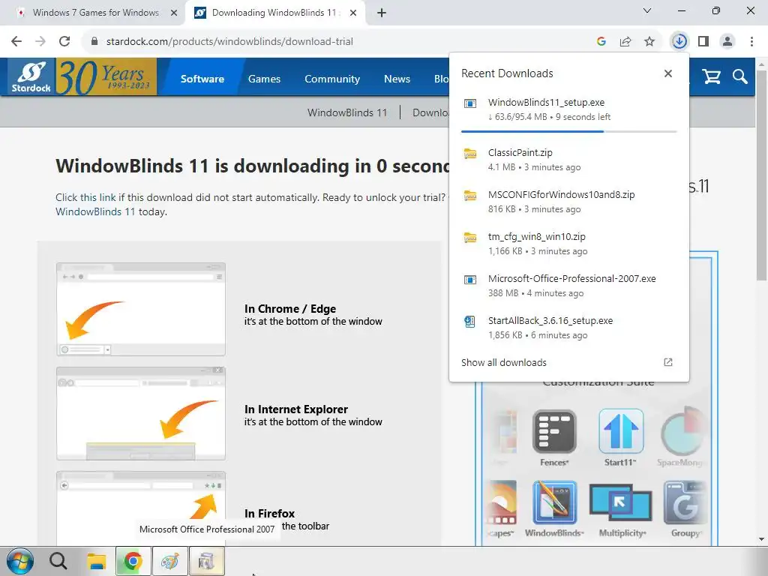
Task: Click the 30 Years anniversary banner
Action: point(106,76)
